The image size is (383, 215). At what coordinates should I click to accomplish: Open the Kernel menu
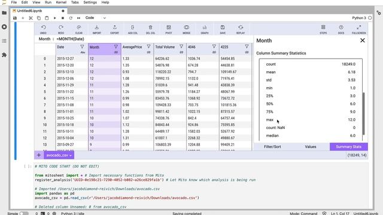(x=61, y=2)
